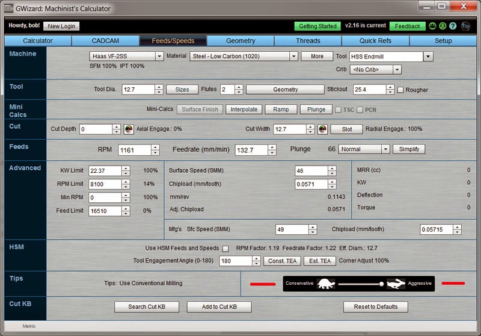
Task: Click the Const. TEA button
Action: [x=282, y=261]
